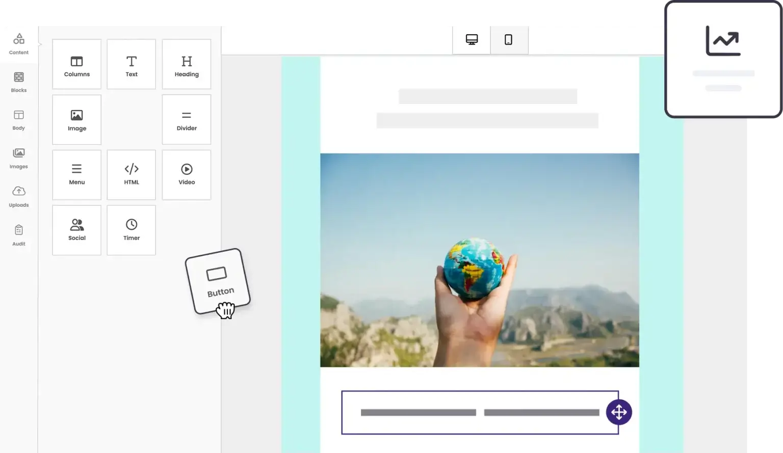
Task: Choose the HTML code block
Action: [x=131, y=175]
